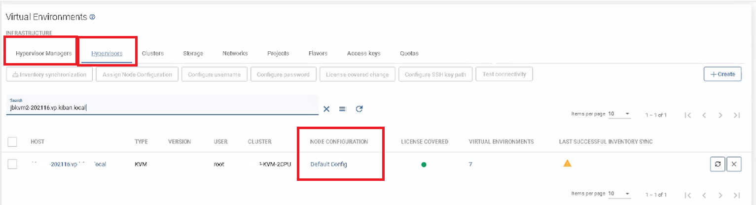Open bottom Items per page dropdown

click(x=619, y=194)
